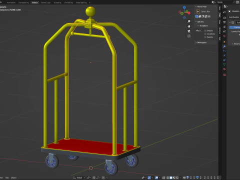Viewport: 240px width, 180px height.
Task: Open the Particles properties tab
Action: [224, 51]
